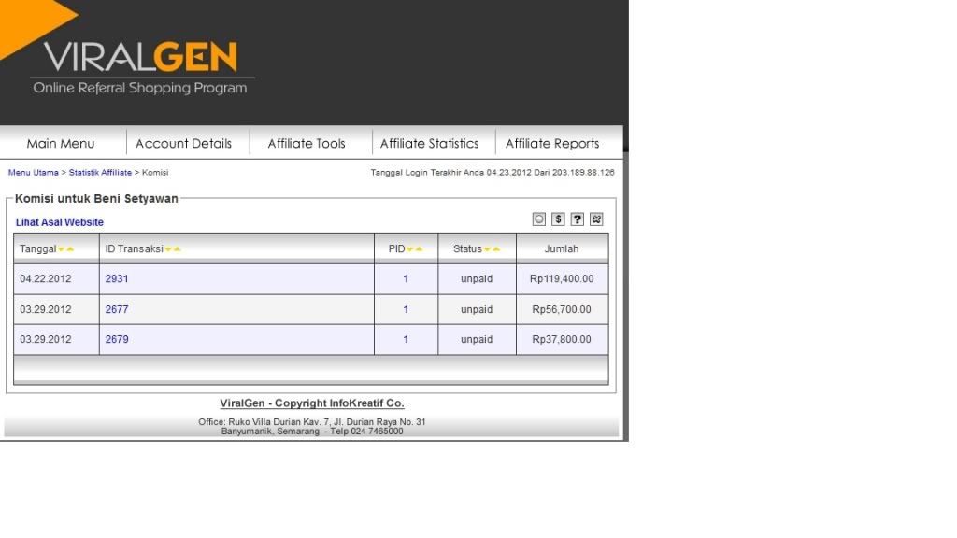Sort ID Transaksi column ascending arrow
Screen dimensions: 957x538
[x=177, y=248]
